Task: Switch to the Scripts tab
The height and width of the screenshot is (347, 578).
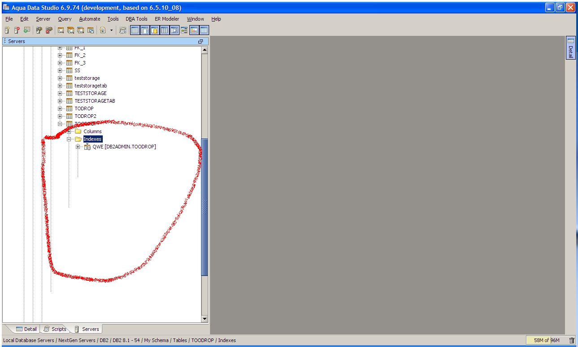Action: [x=55, y=329]
